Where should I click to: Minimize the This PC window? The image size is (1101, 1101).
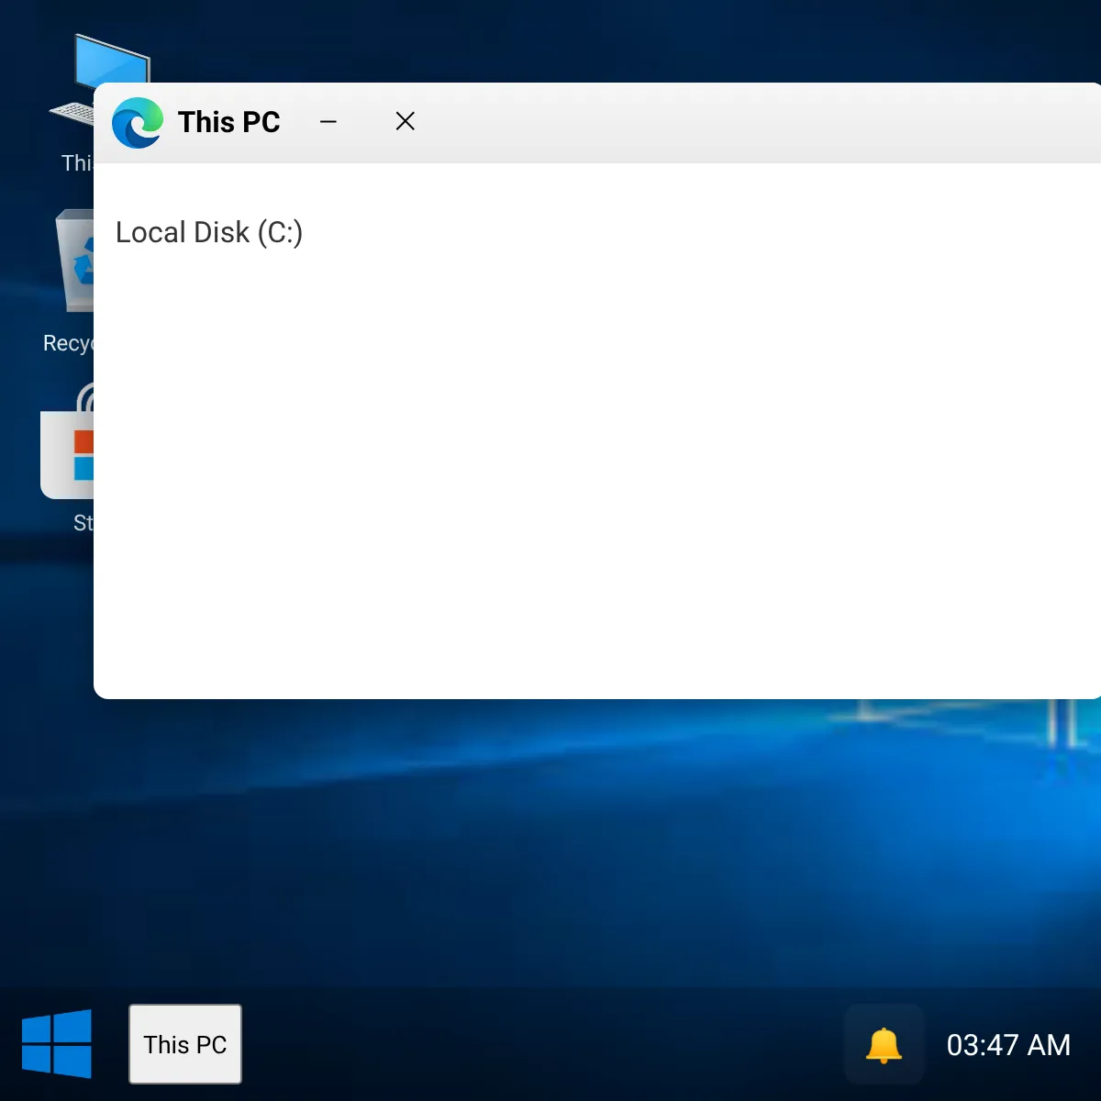click(x=328, y=121)
